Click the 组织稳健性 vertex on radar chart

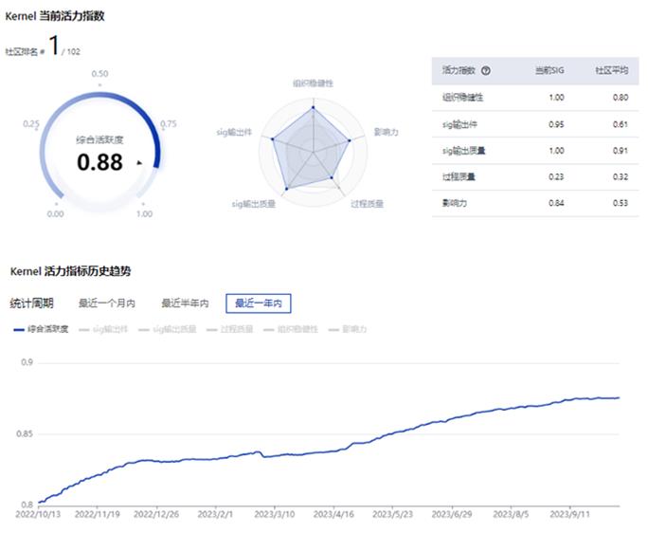tap(312, 107)
